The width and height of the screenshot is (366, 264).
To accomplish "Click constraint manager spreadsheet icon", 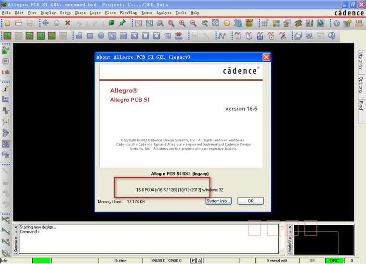I will [310, 23].
